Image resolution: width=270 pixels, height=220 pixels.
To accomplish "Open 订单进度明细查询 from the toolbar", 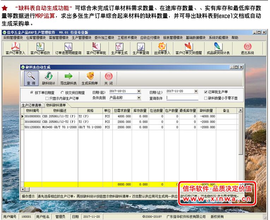I will (68, 48).
